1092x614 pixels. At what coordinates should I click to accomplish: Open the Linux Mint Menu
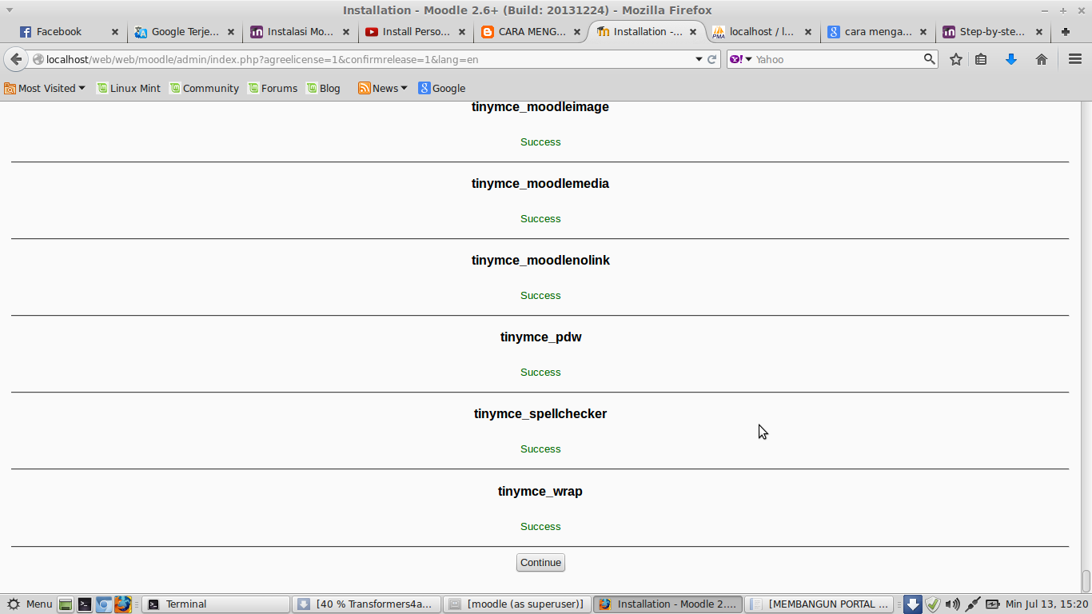(x=30, y=604)
